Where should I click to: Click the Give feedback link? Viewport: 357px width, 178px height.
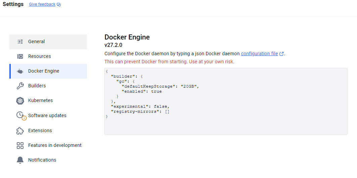click(42, 4)
